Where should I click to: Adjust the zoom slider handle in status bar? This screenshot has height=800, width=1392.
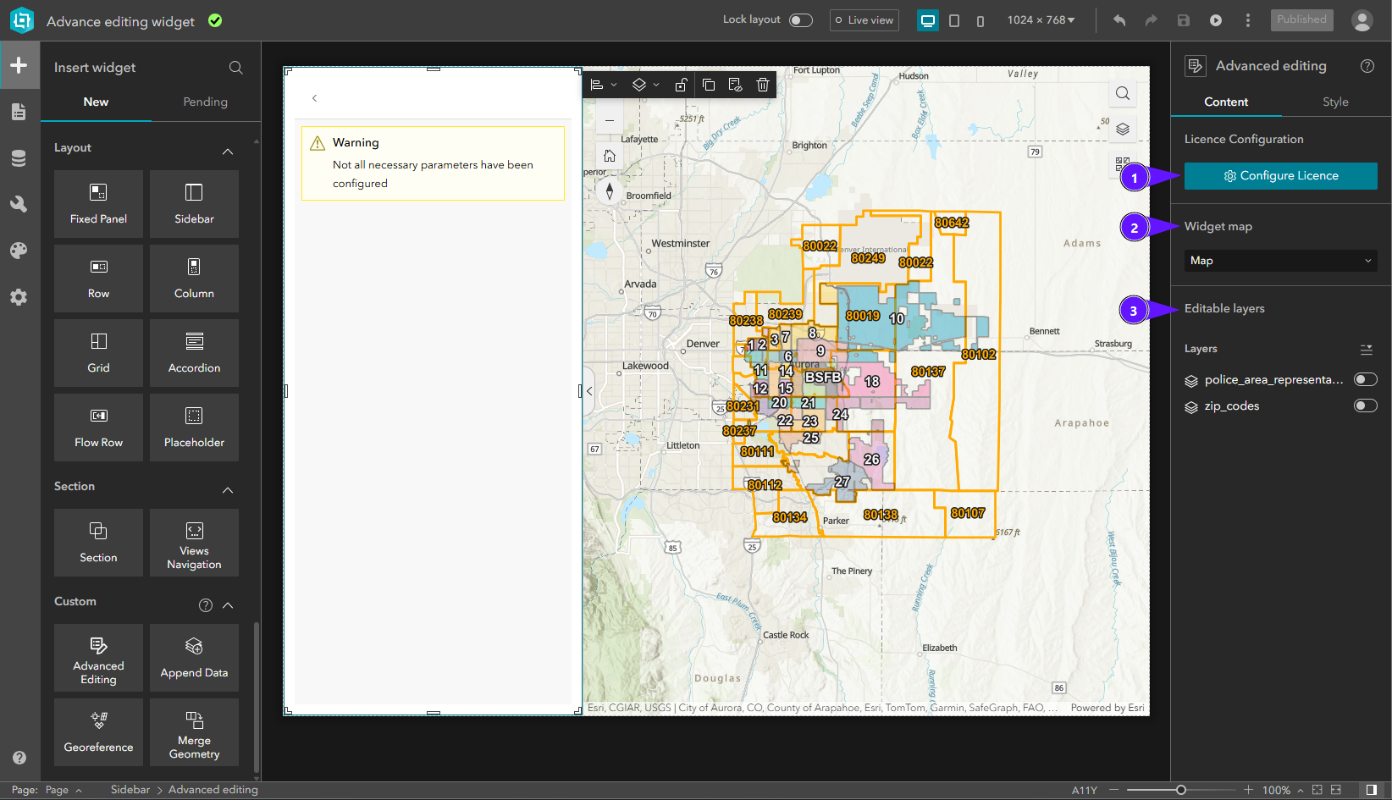tap(1181, 790)
